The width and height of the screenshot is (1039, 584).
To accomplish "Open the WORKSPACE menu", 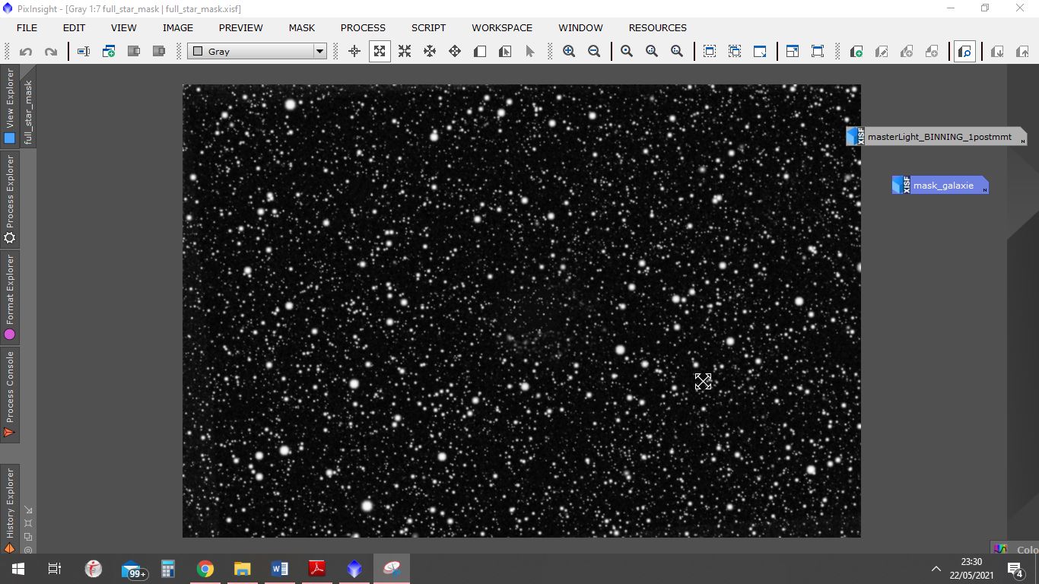I will pos(502,27).
